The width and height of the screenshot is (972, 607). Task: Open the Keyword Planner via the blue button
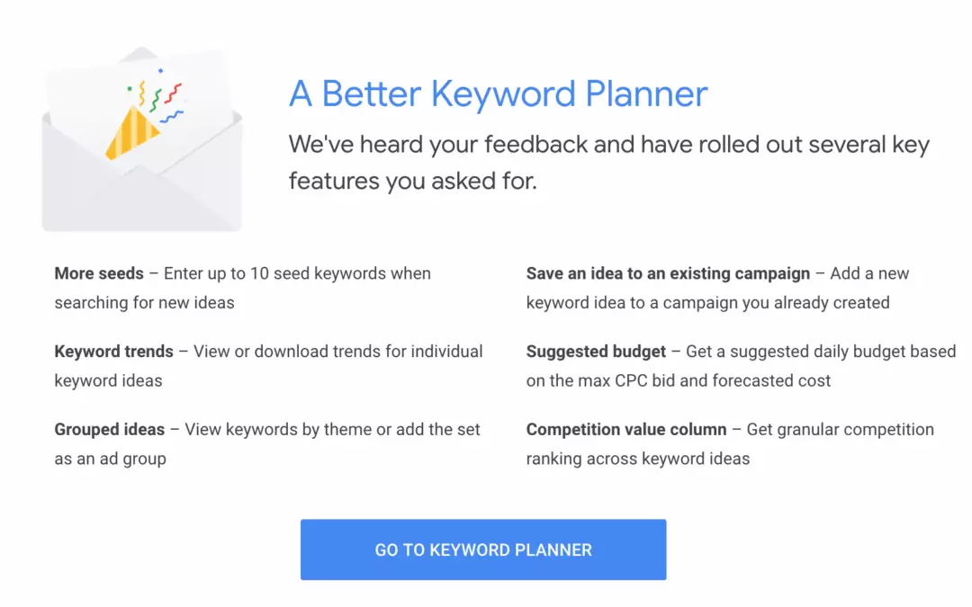coord(483,549)
